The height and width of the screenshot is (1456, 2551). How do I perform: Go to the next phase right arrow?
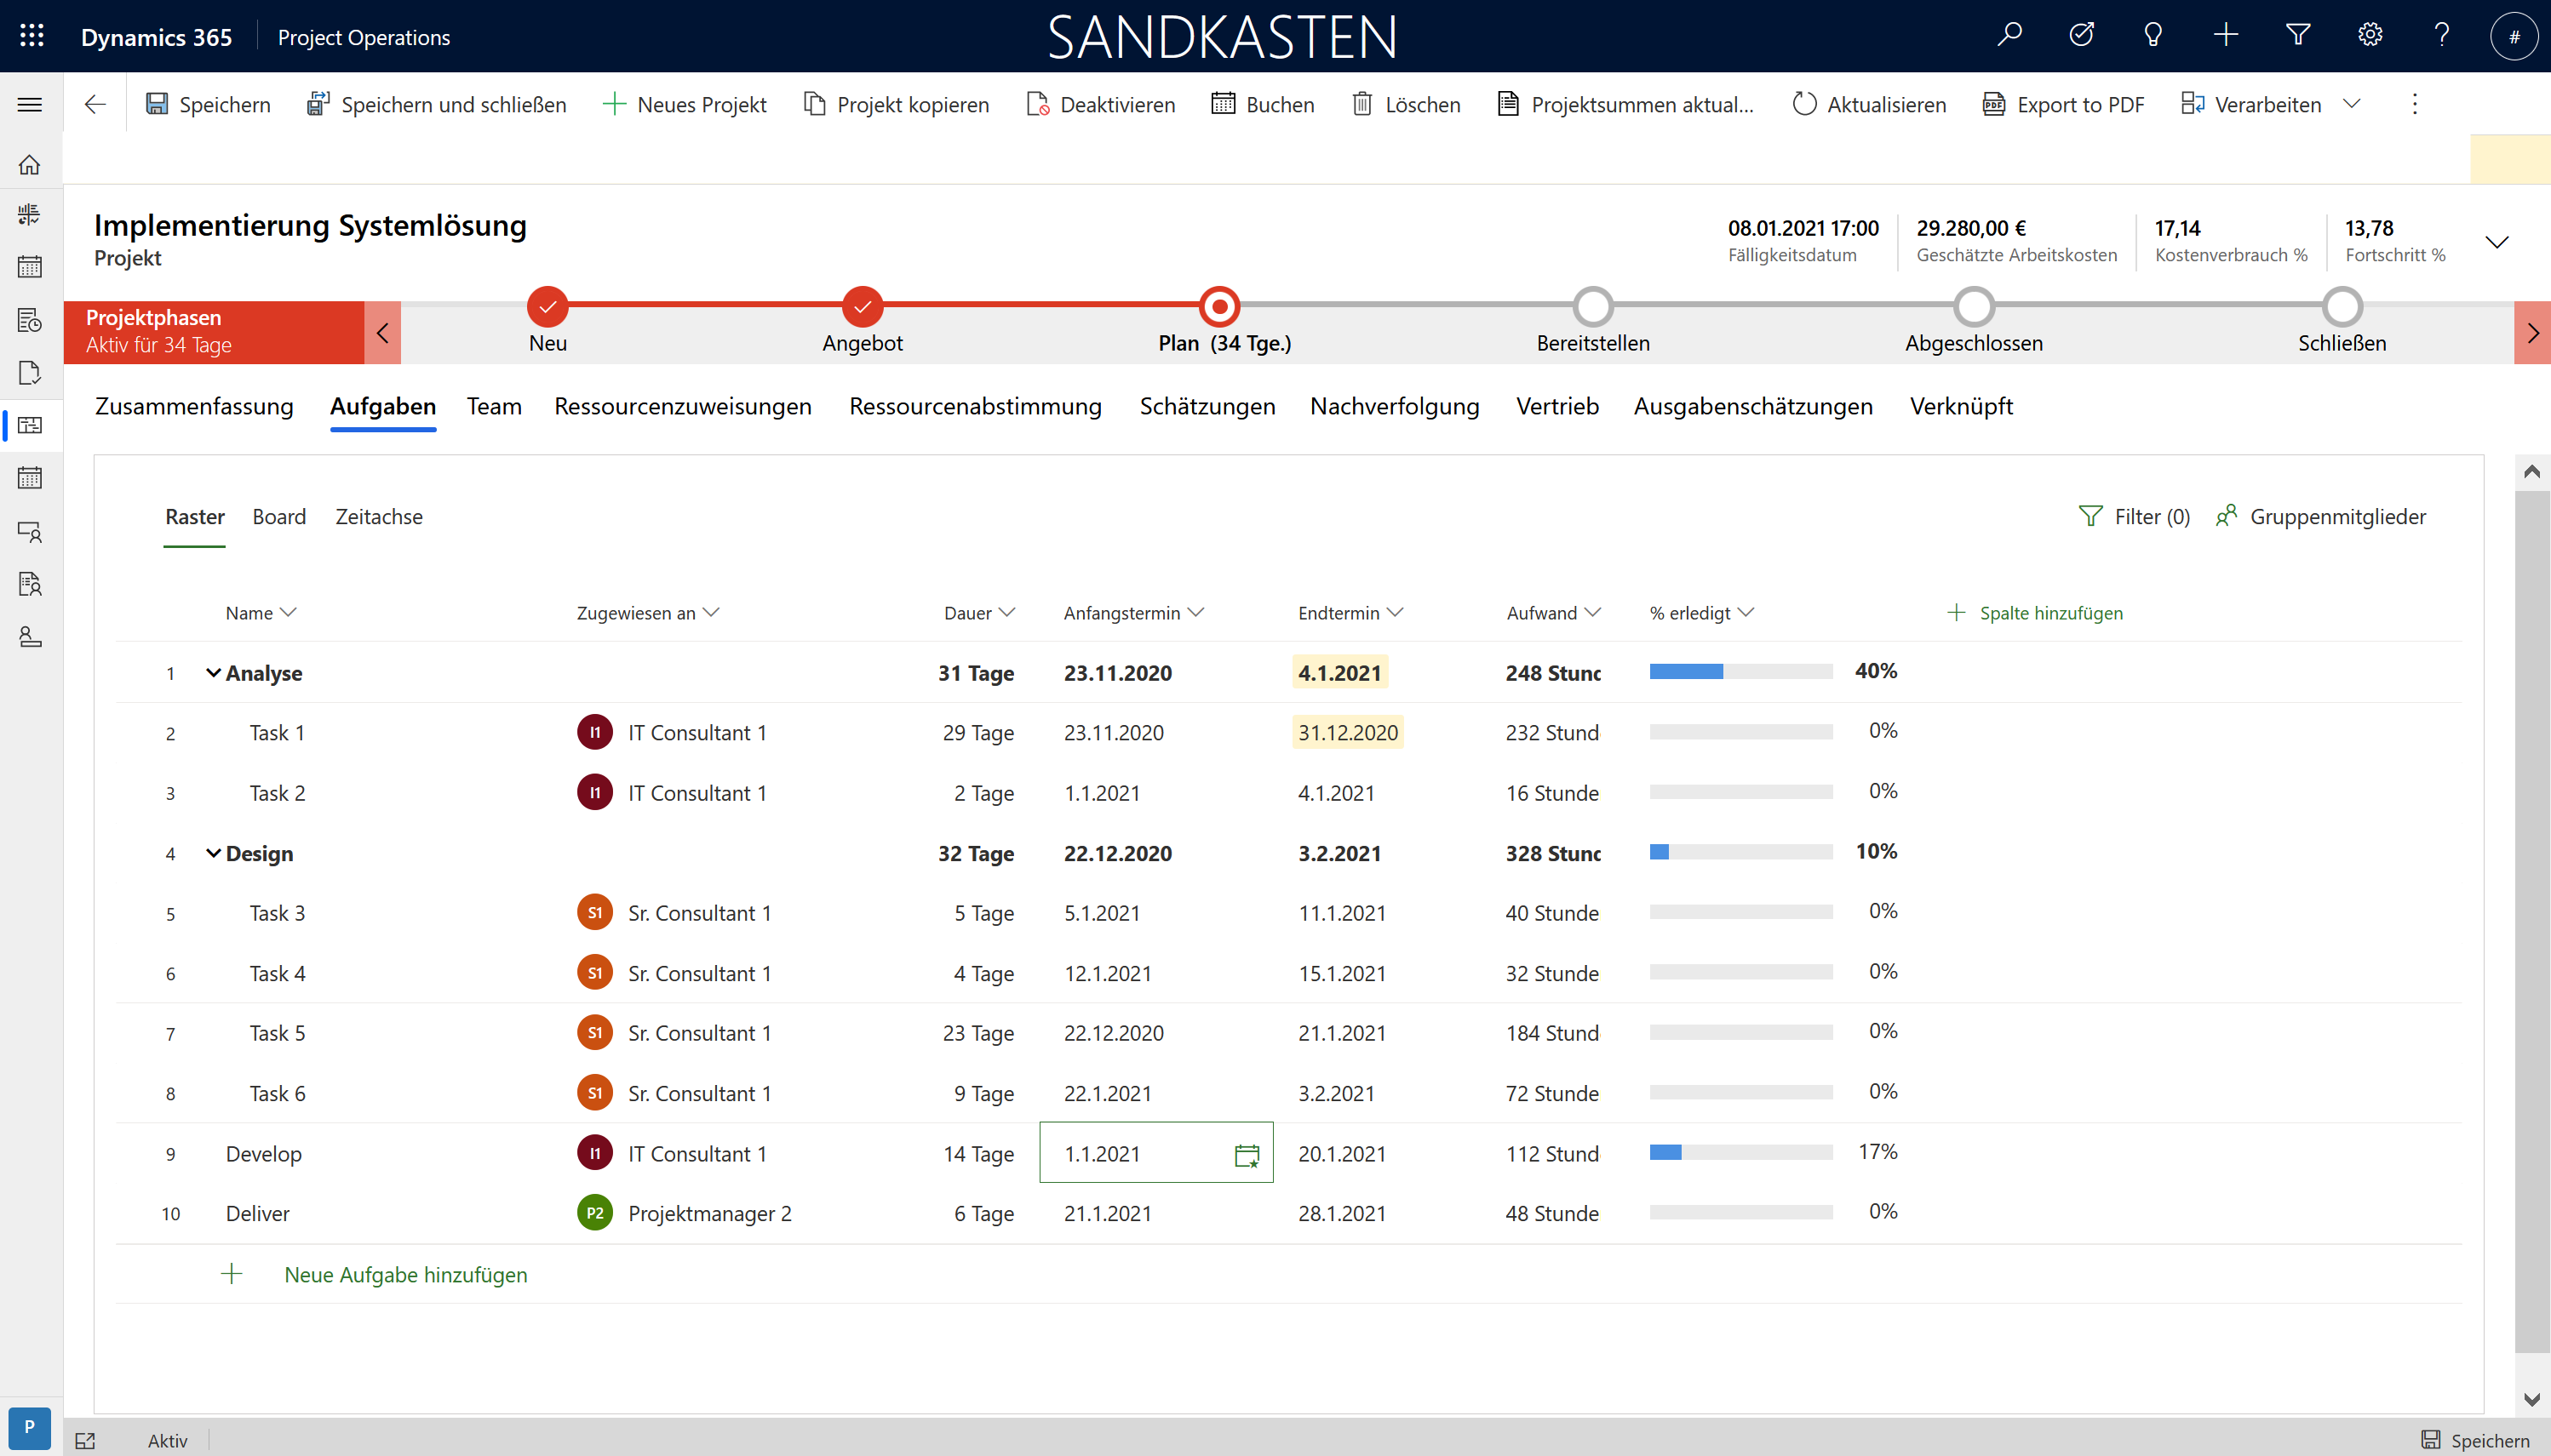point(2532,333)
